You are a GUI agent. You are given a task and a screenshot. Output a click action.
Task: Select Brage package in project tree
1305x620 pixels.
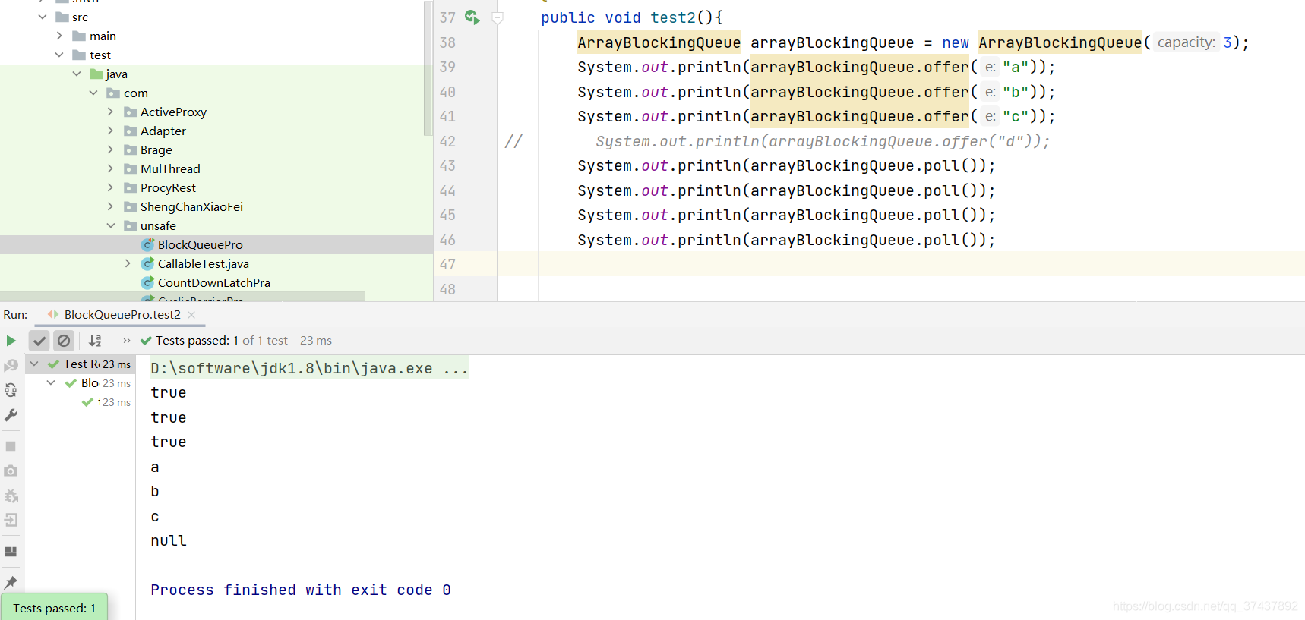[156, 149]
